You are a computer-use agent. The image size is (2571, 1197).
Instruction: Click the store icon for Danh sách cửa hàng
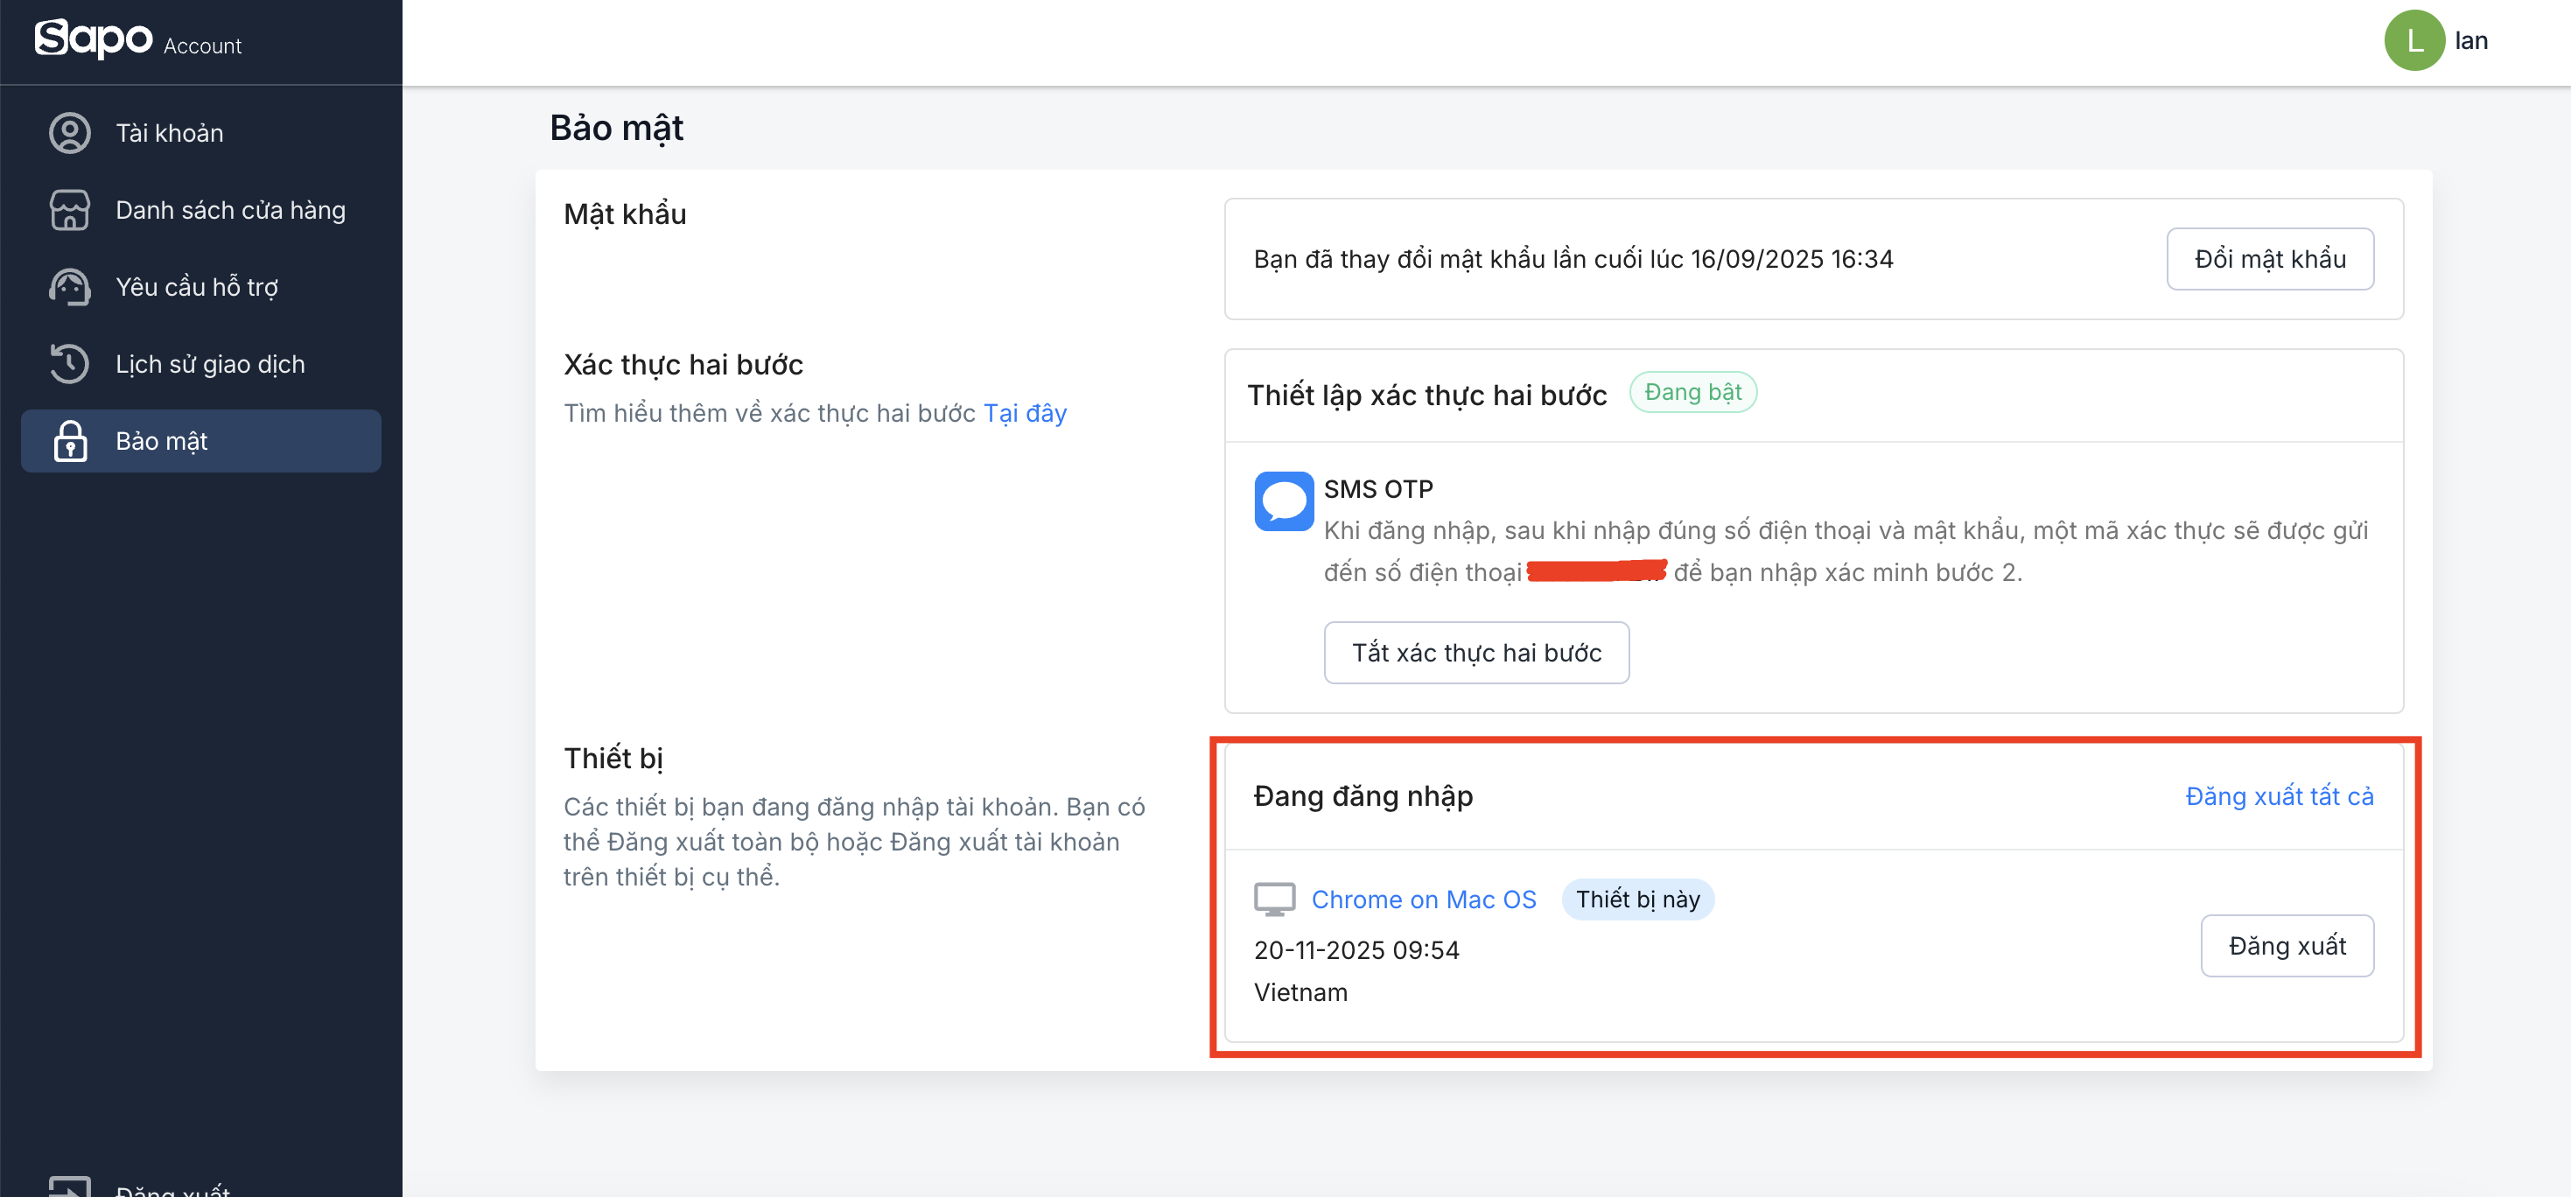tap(70, 210)
